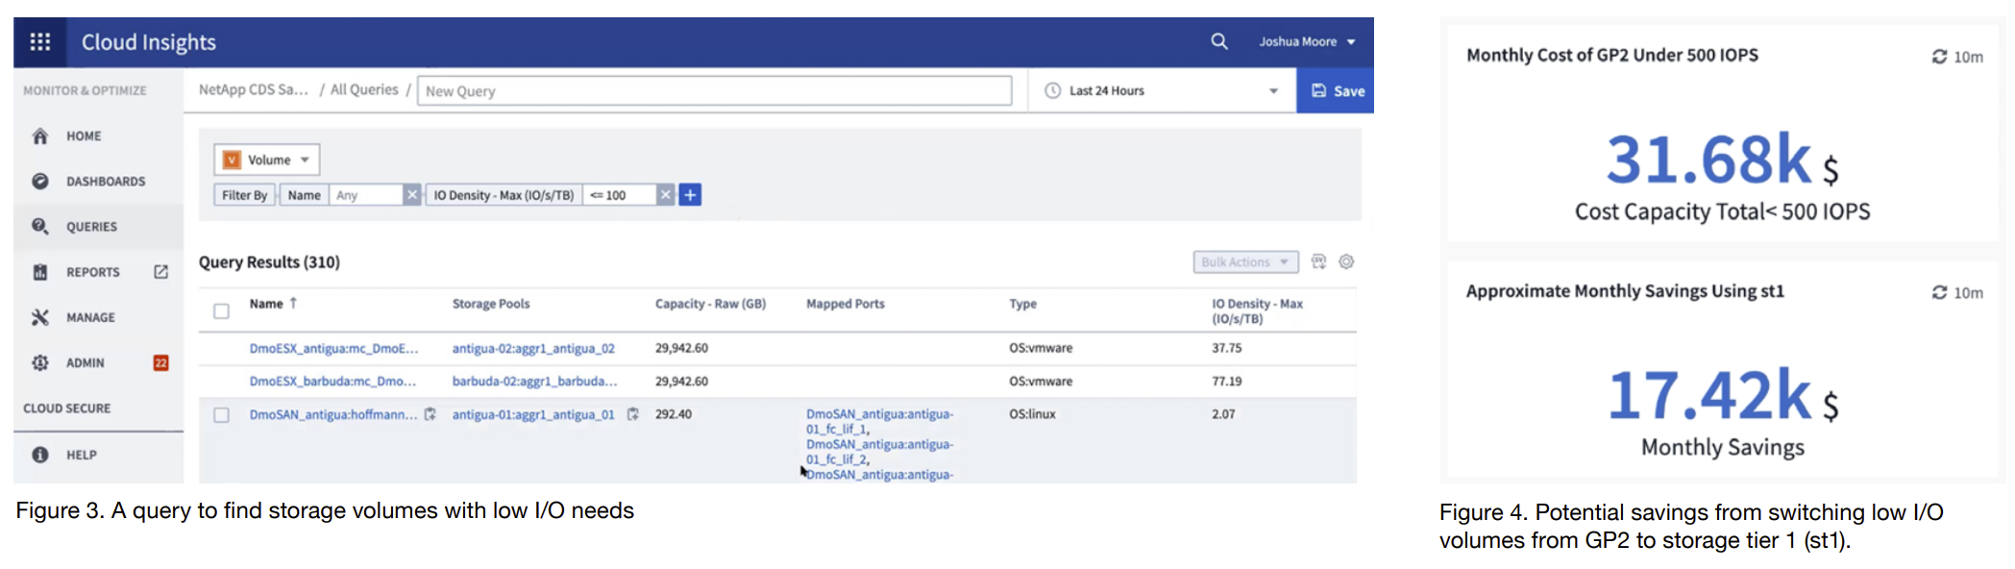The width and height of the screenshot is (2015, 569).
Task: Open the antigua-02:aggr1_antigua_02 storage pool link
Action: pos(533,349)
